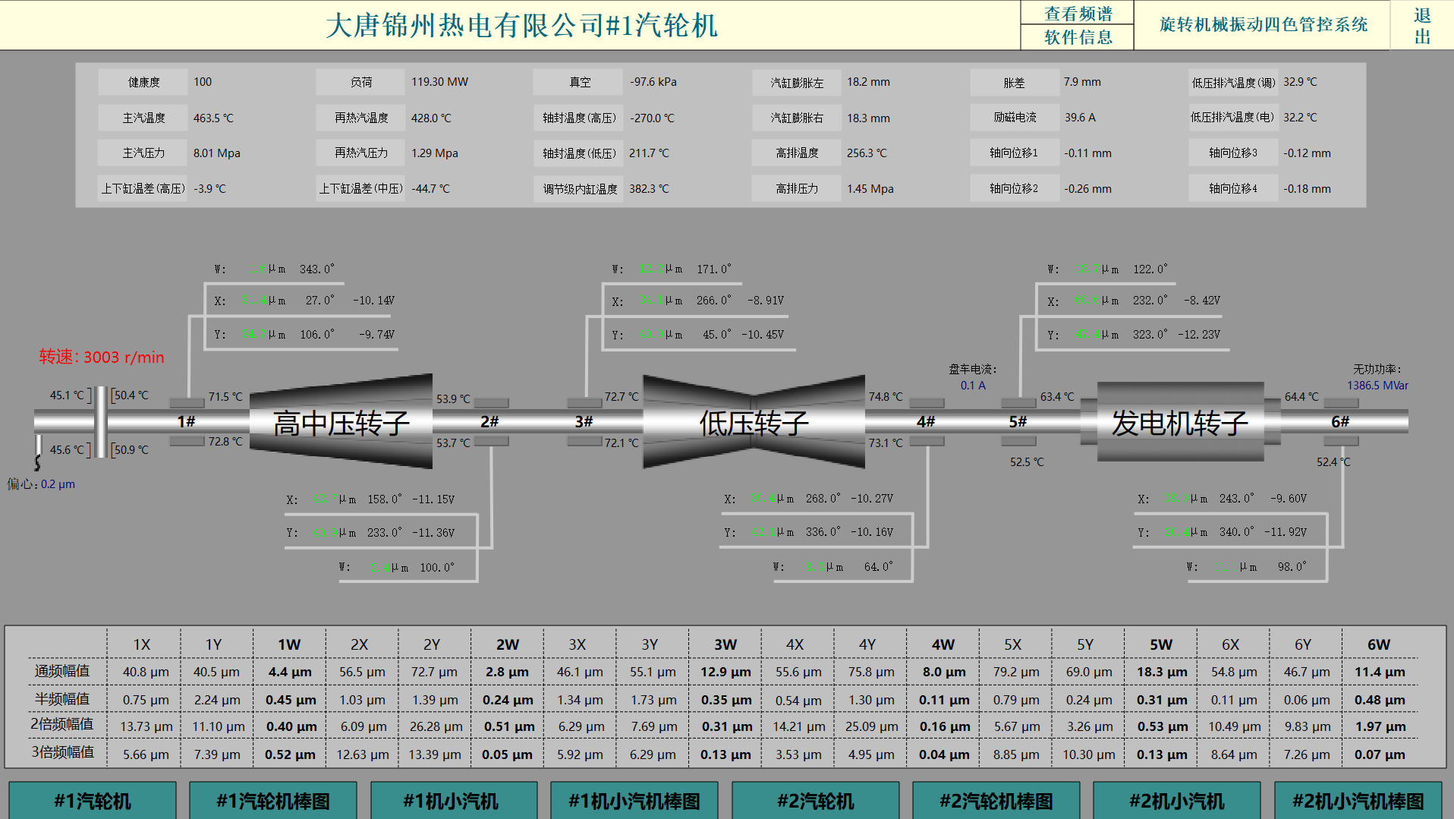Select bearing 2# on the shaft

point(489,421)
